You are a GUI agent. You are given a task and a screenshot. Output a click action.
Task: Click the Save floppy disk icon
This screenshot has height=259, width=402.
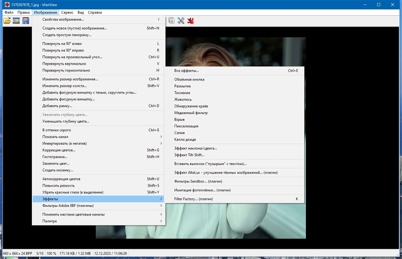(x=25, y=21)
